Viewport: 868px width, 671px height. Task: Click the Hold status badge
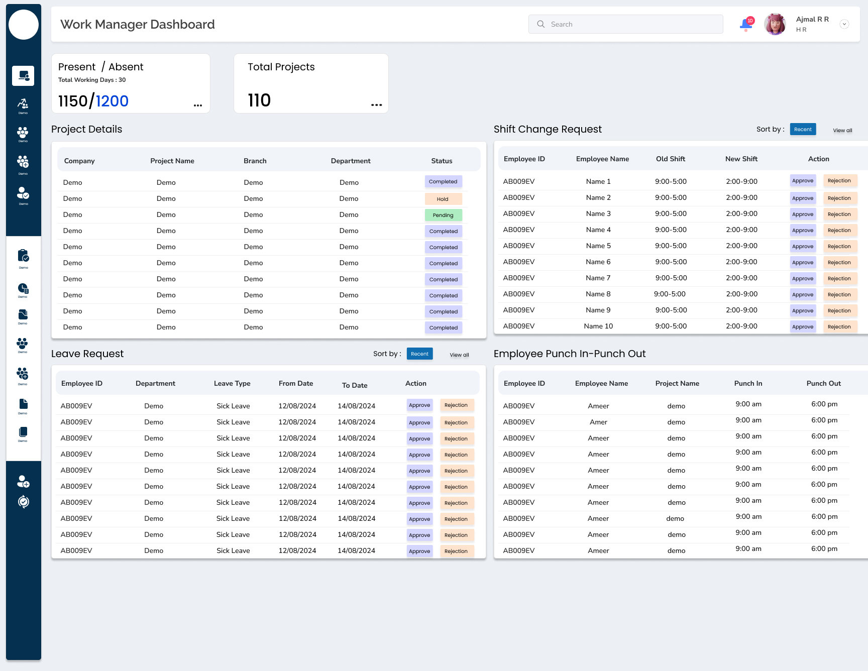(443, 199)
